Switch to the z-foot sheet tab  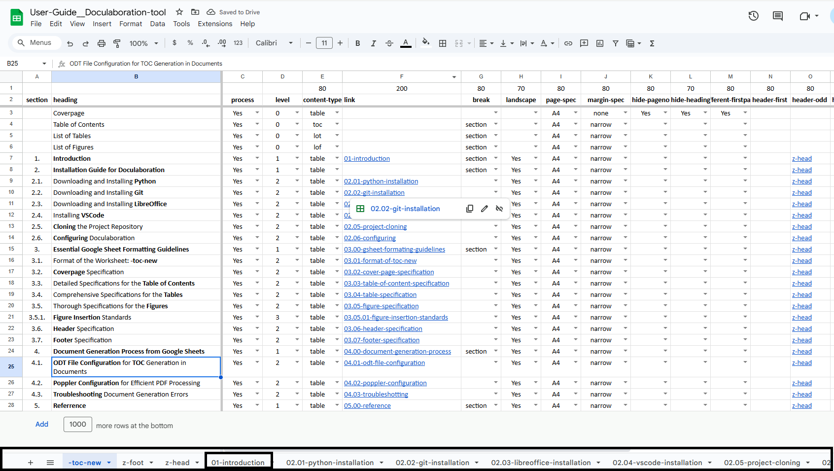[x=133, y=463]
